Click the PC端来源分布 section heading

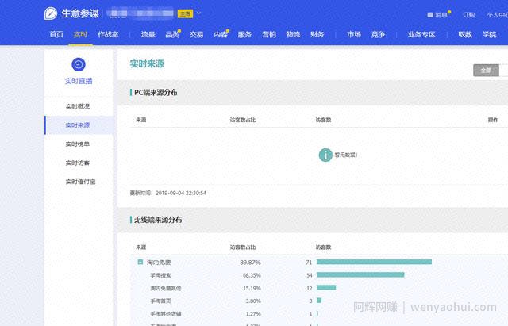coord(156,93)
